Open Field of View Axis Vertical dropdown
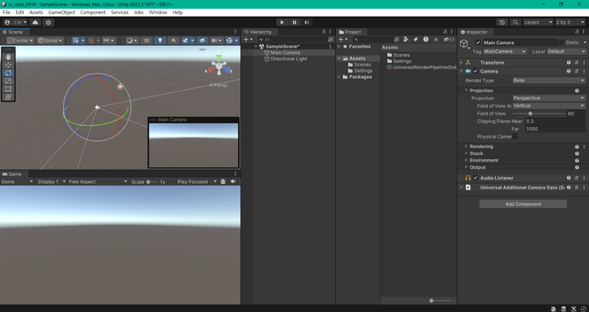Screen dimensions: 589x312 click(549, 106)
